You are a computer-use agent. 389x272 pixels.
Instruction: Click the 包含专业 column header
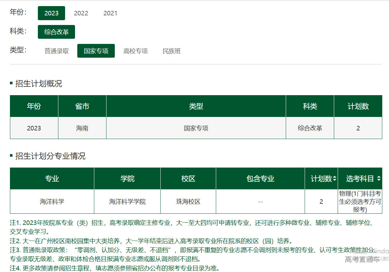260,179
